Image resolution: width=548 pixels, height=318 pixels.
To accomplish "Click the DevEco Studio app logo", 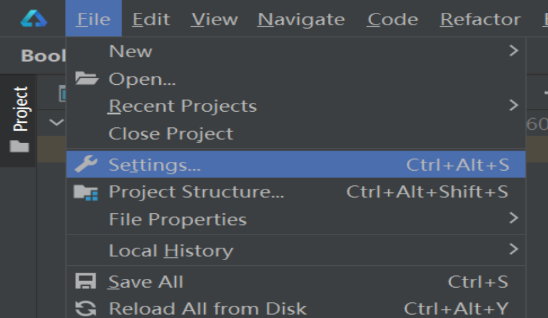I will (33, 19).
